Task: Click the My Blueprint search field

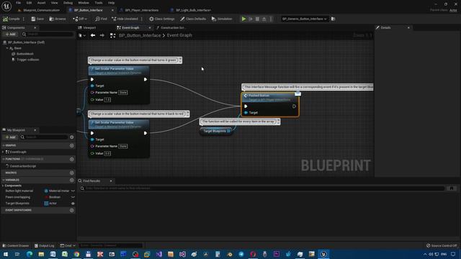Action: click(x=44, y=137)
